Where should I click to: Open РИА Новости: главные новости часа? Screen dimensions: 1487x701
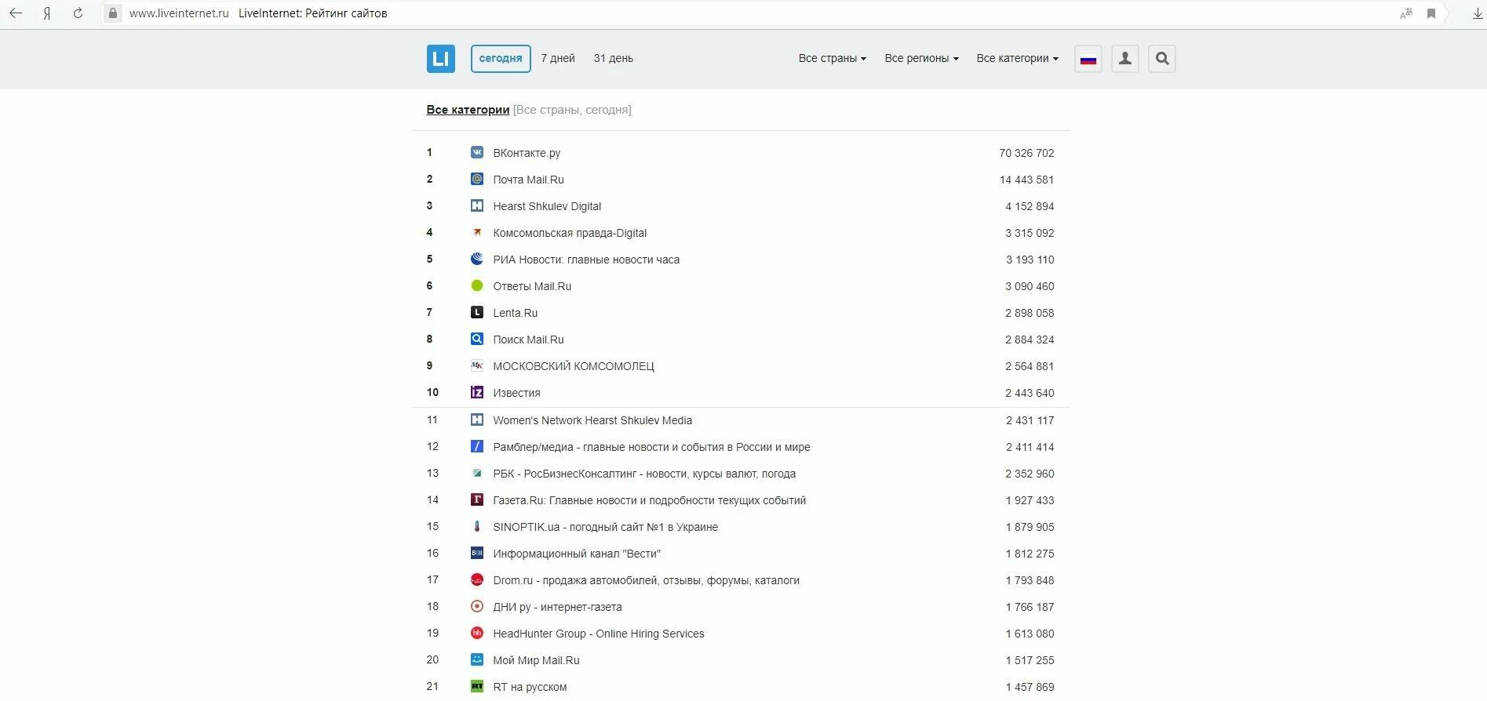pyautogui.click(x=586, y=260)
